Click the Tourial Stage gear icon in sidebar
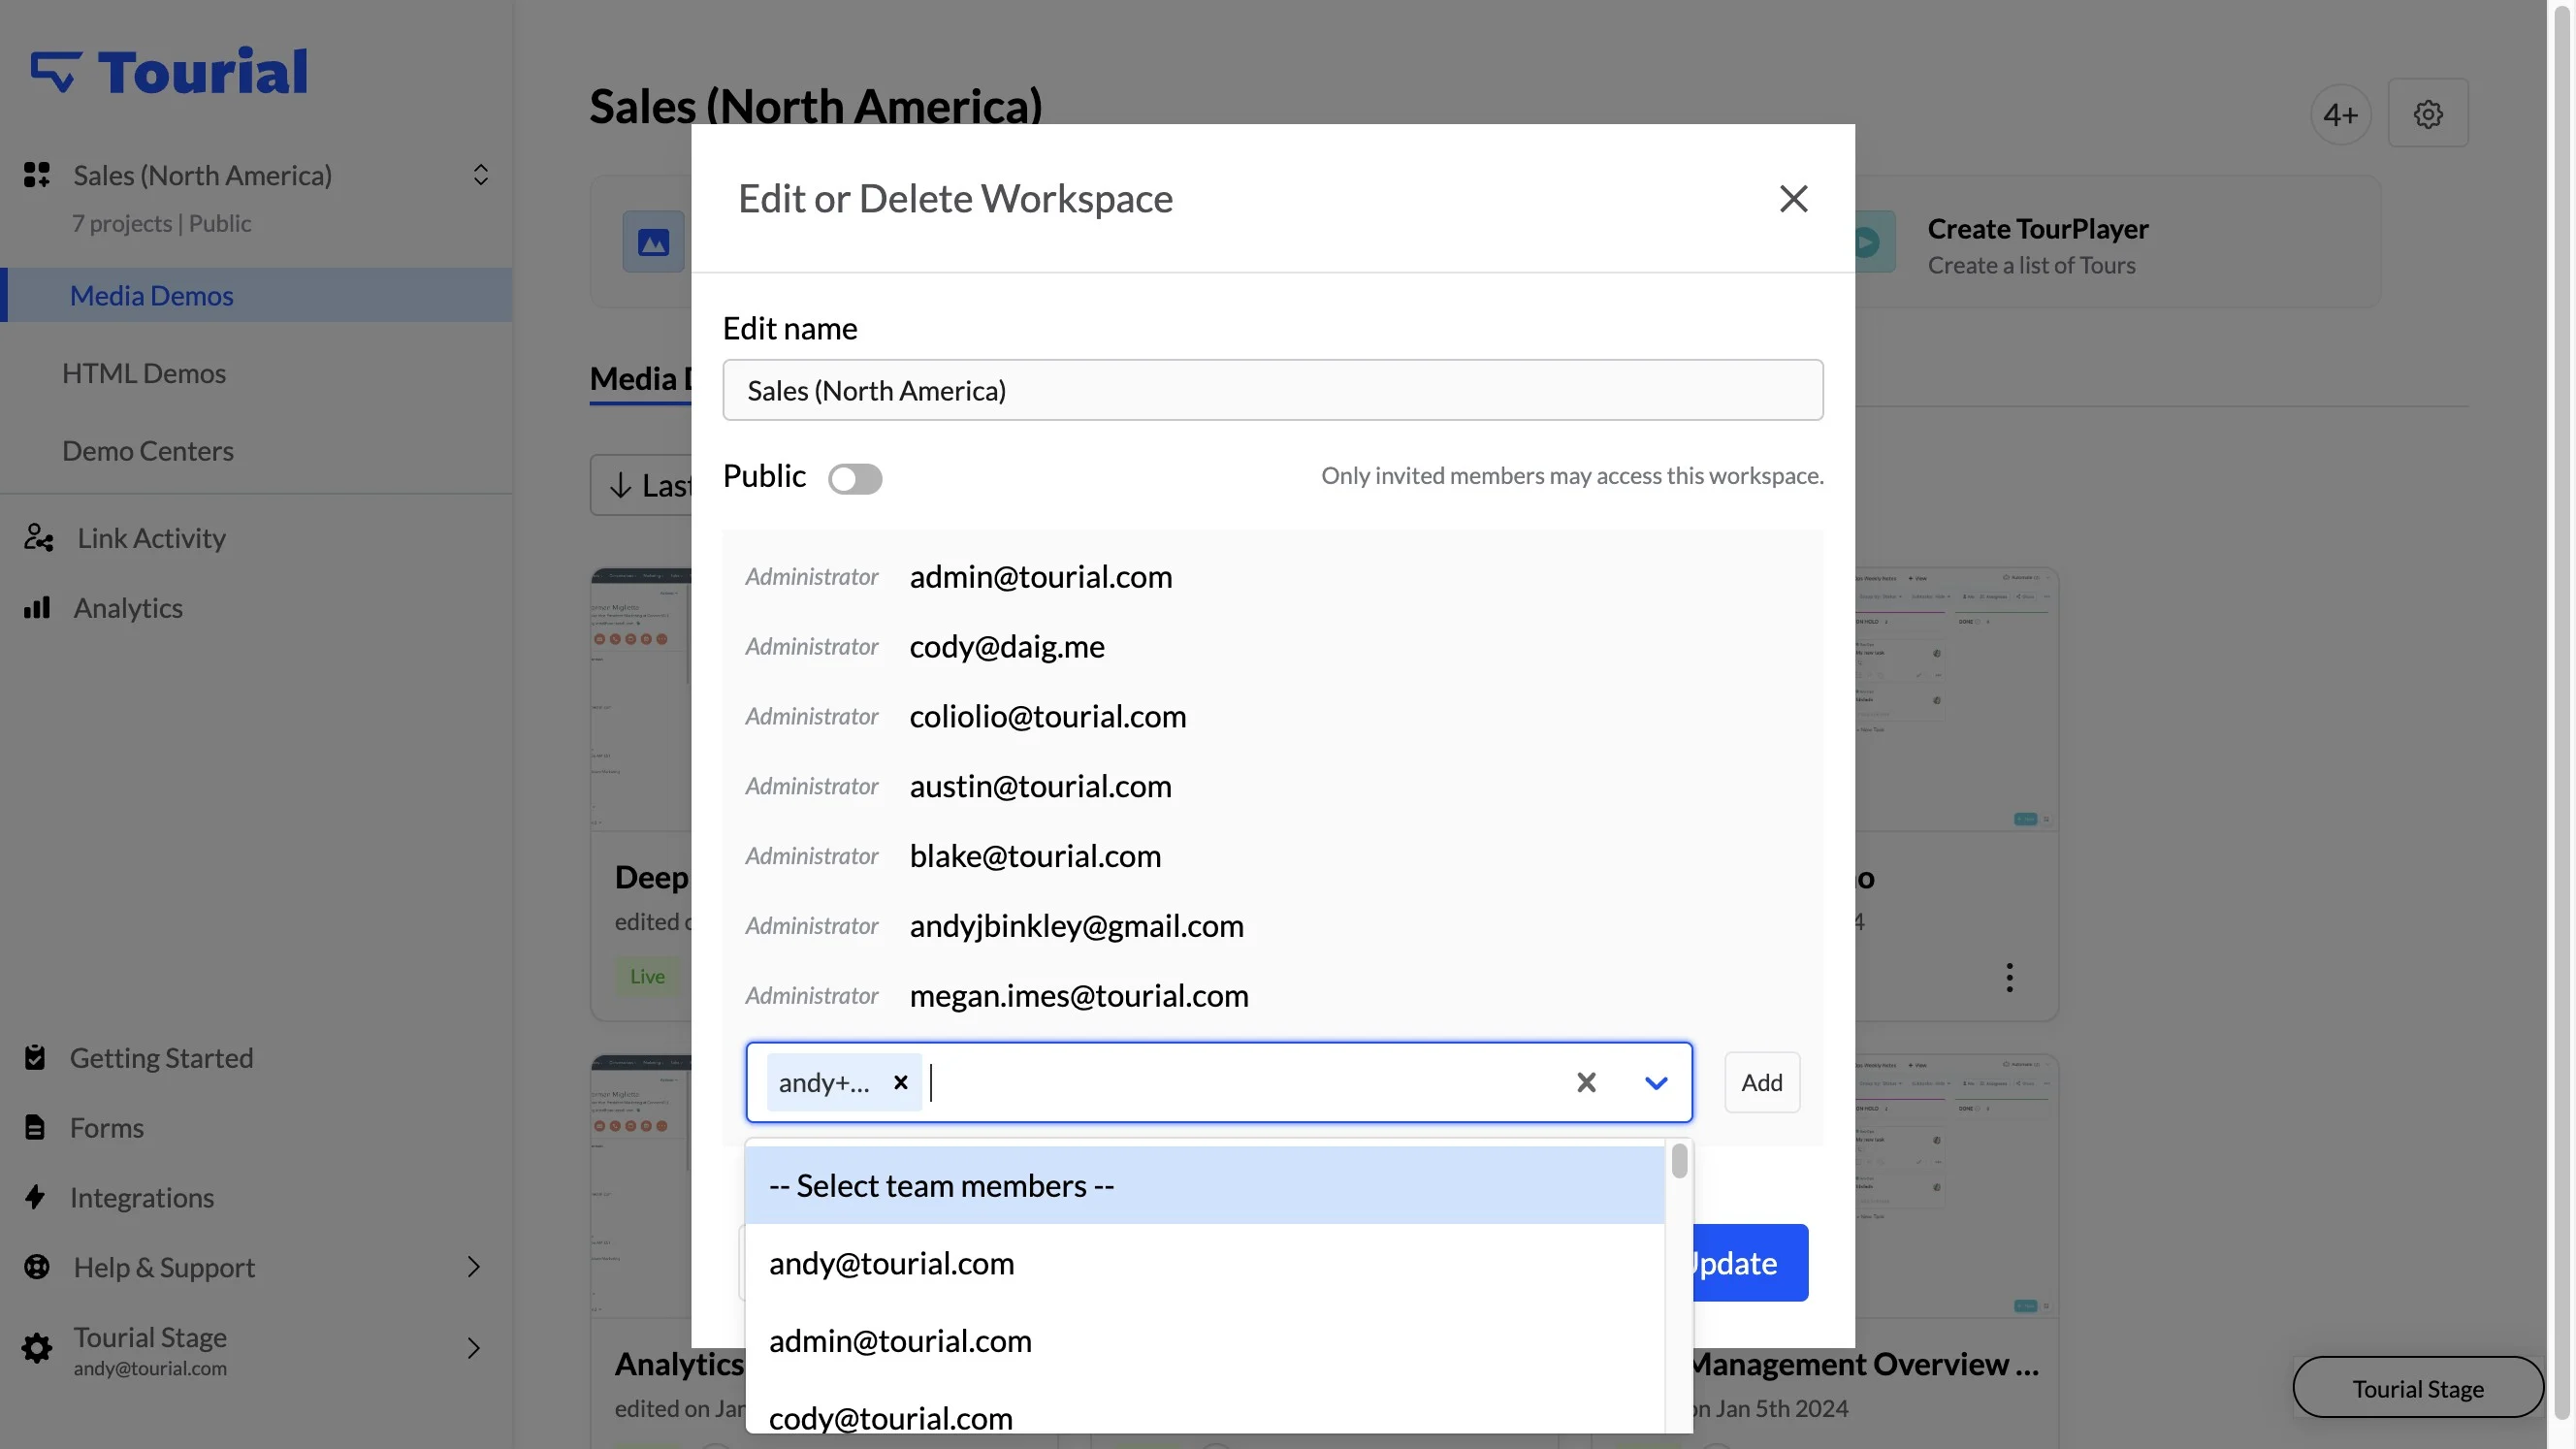 tap(37, 1349)
